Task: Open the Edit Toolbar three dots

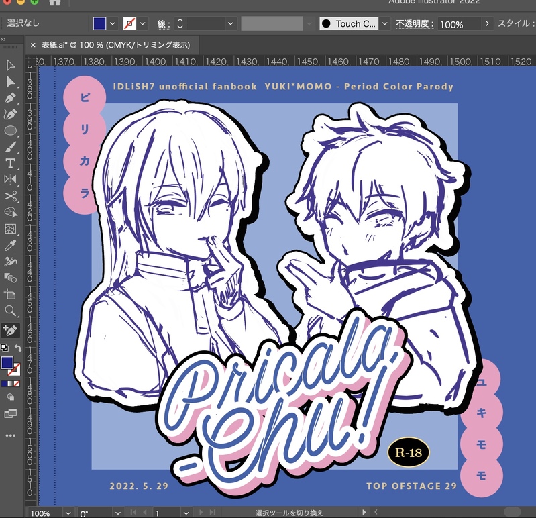Action: coord(11,435)
